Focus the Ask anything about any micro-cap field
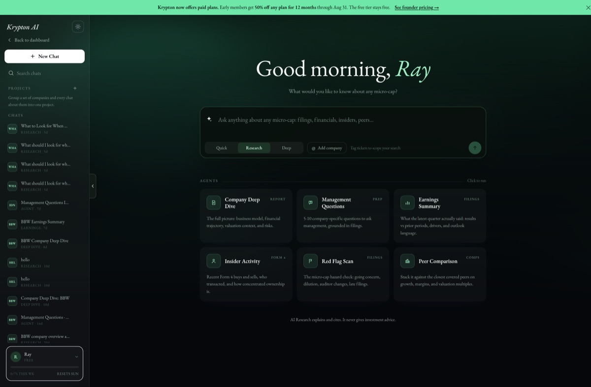 point(343,120)
